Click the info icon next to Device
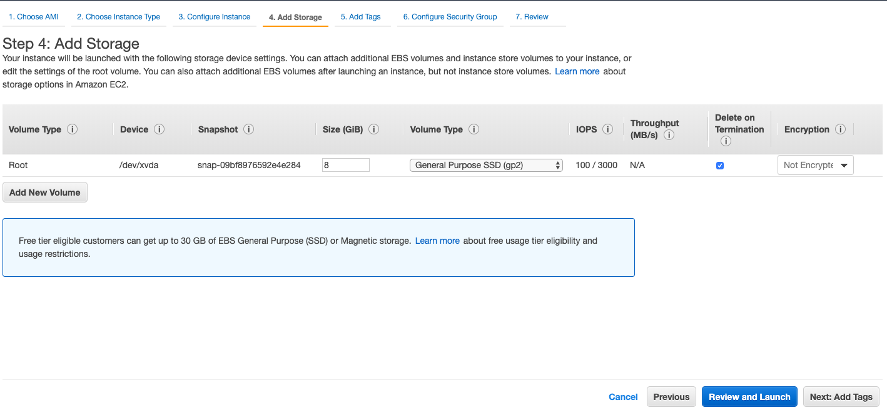 click(160, 129)
